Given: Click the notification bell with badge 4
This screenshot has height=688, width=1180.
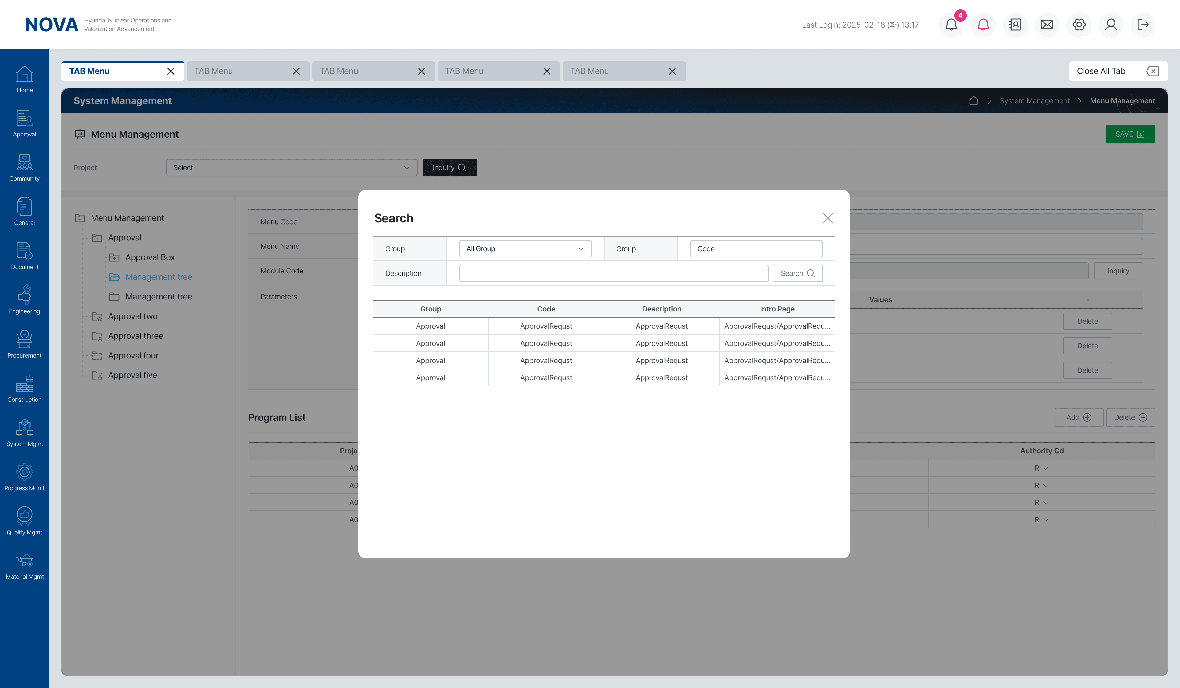Looking at the screenshot, I should point(951,24).
